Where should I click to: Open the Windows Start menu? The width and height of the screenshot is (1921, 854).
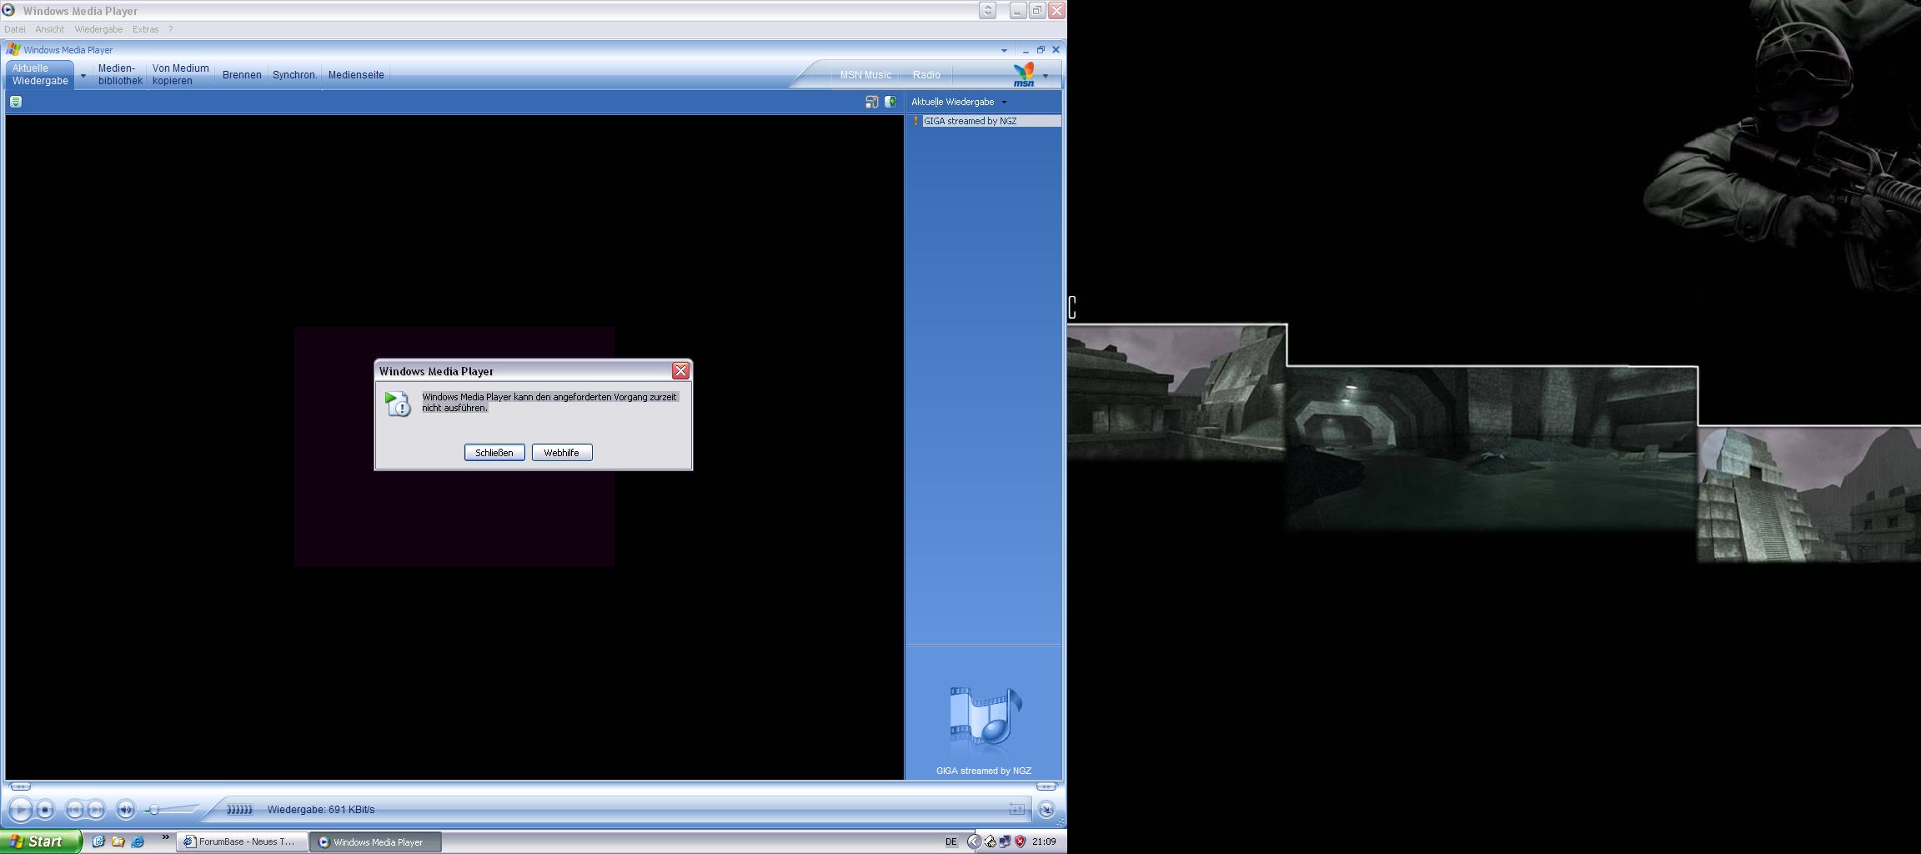41,841
